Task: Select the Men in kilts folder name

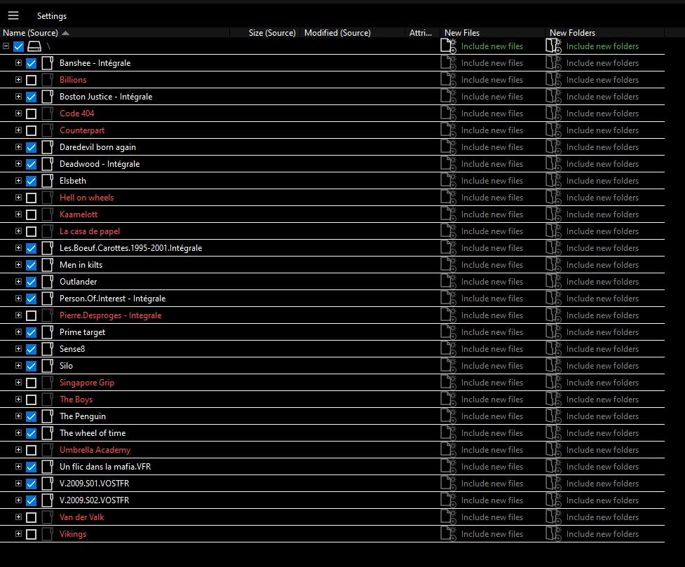Action: (81, 265)
